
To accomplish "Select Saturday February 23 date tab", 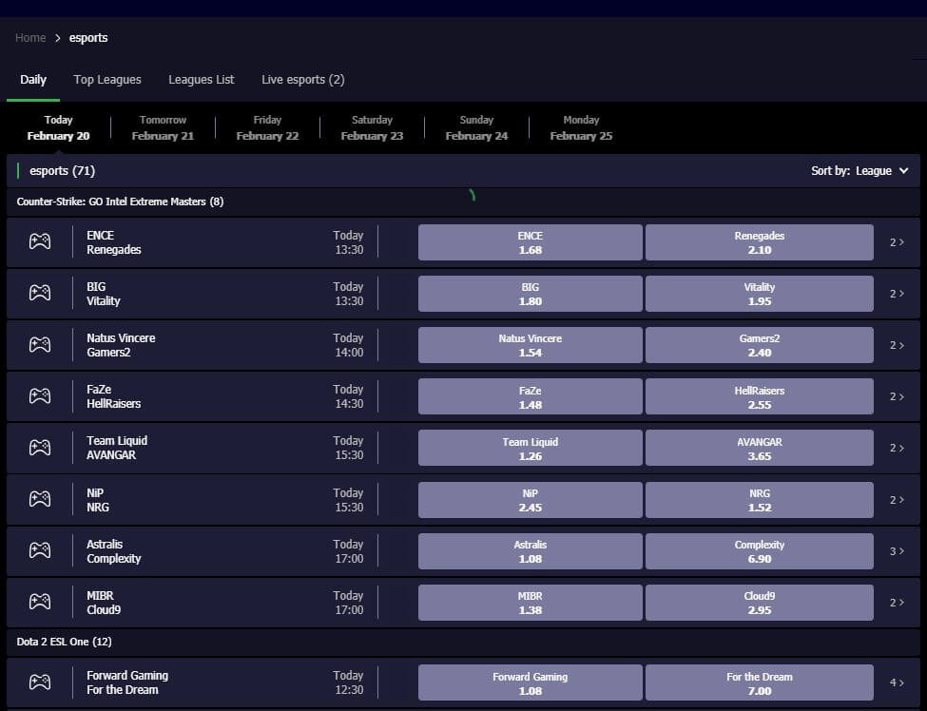I will tap(372, 128).
